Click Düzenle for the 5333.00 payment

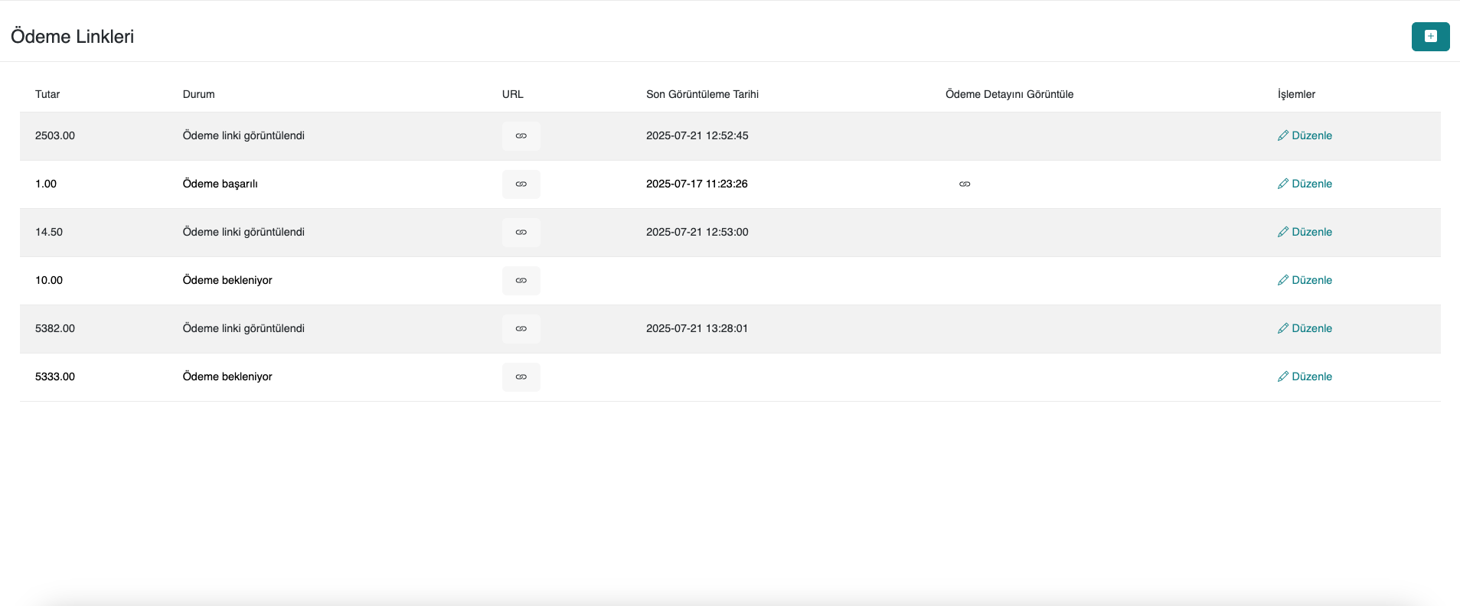pyautogui.click(x=1305, y=377)
